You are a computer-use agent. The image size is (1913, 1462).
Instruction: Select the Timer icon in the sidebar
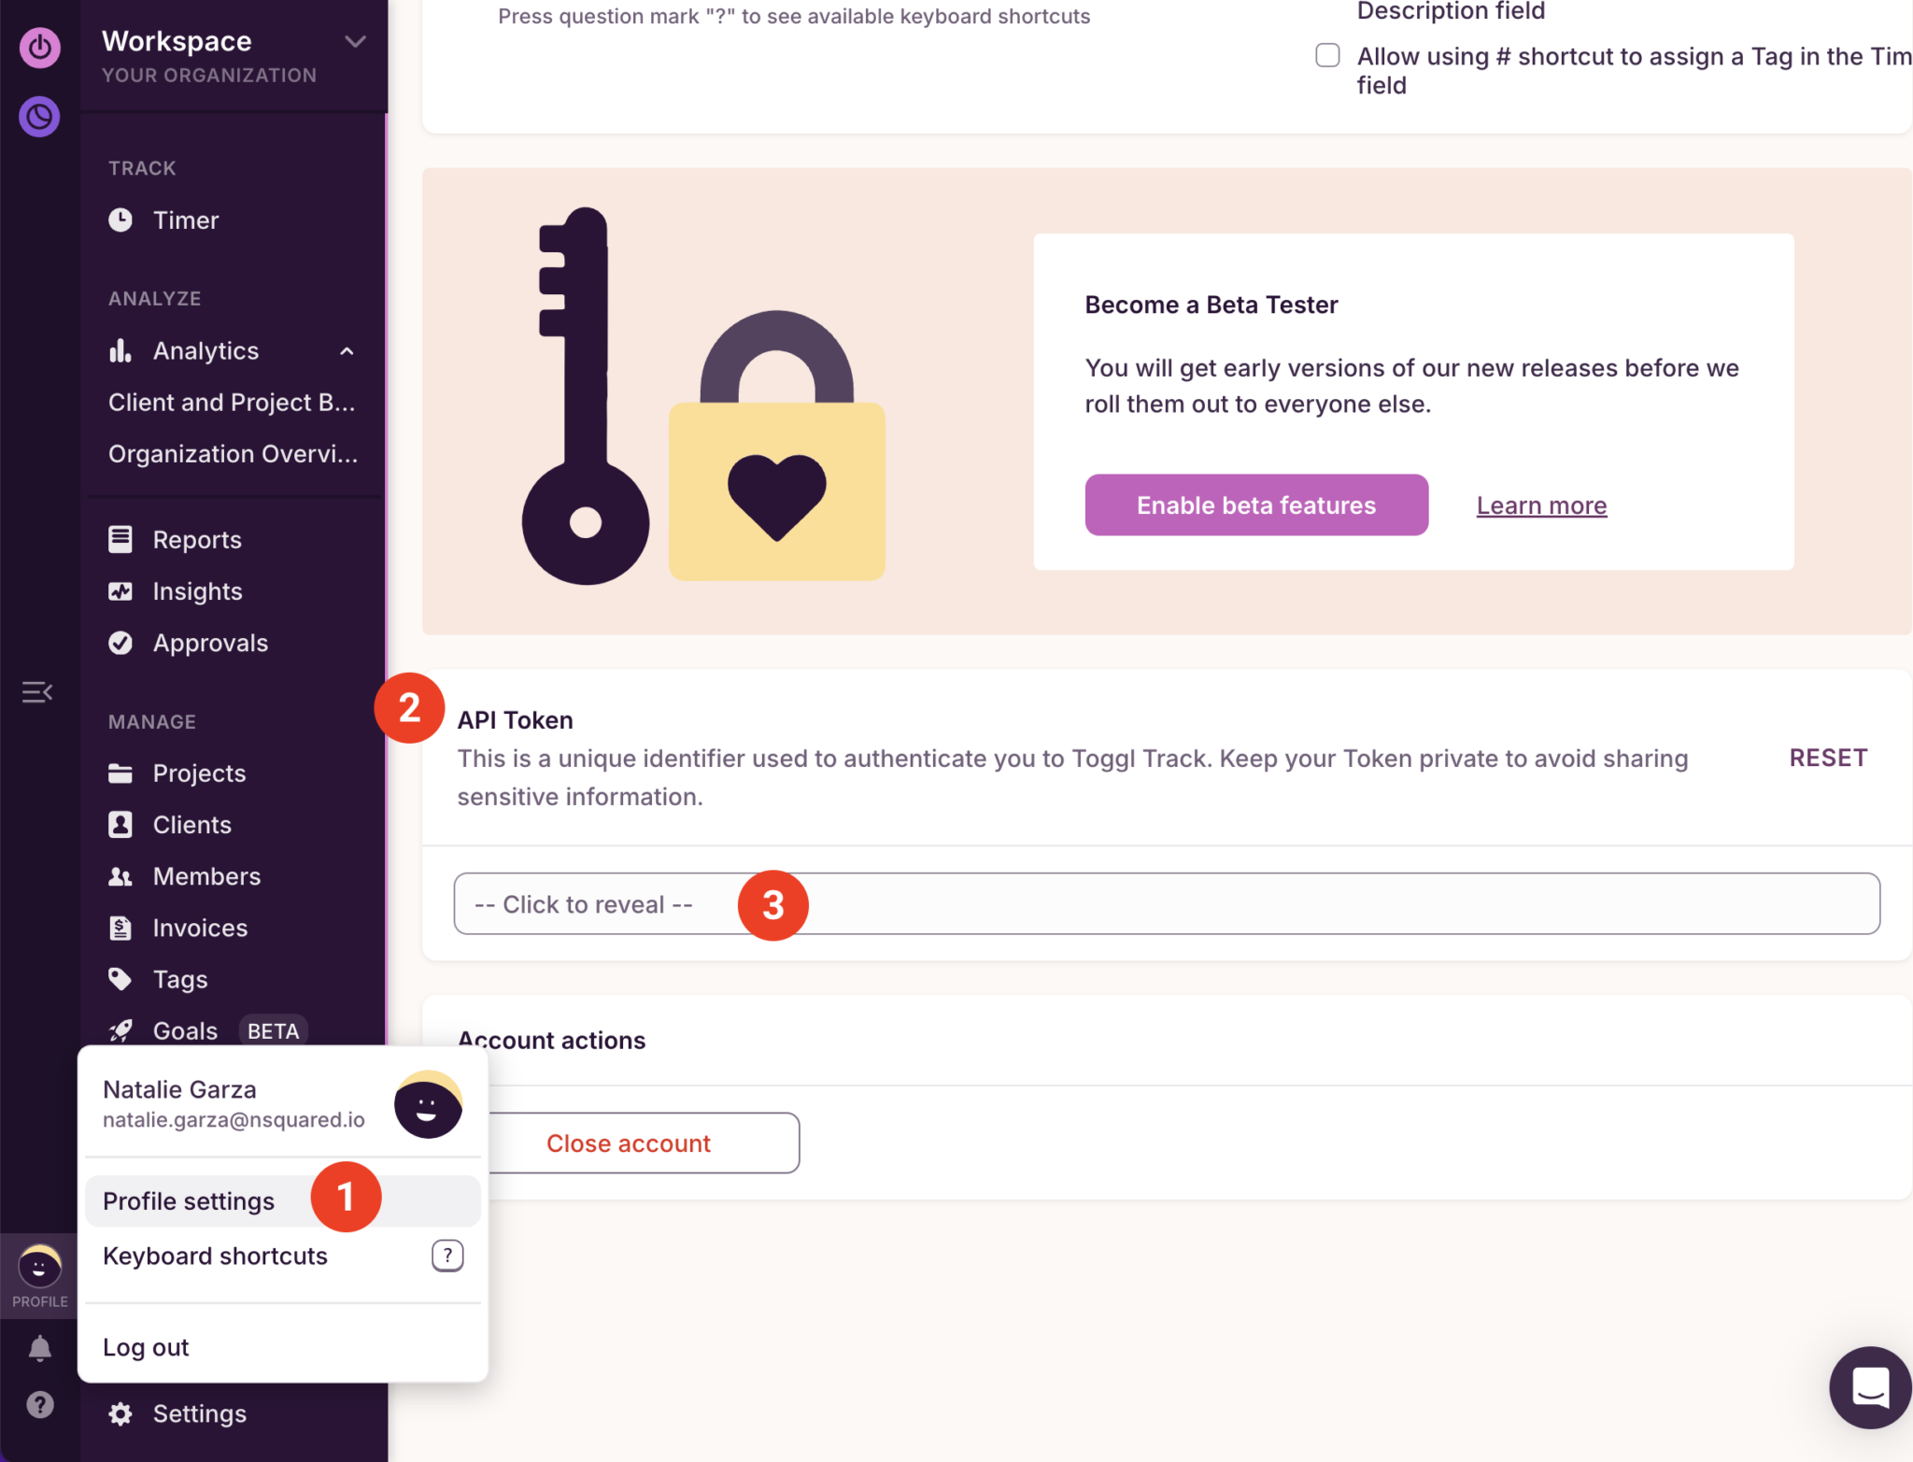(121, 220)
